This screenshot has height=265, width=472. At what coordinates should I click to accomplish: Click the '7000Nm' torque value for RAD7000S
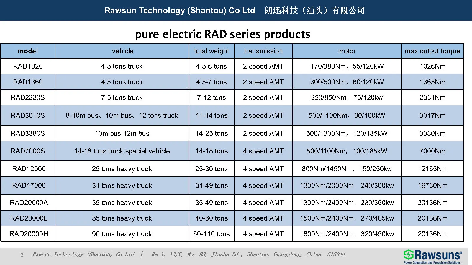tap(432, 151)
